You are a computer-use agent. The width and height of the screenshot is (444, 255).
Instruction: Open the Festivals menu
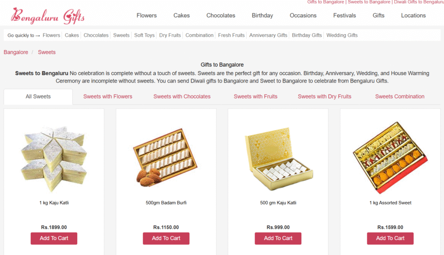coord(344,16)
